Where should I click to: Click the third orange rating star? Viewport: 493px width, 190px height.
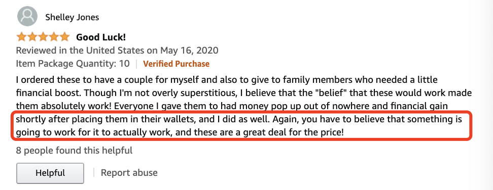(43, 37)
